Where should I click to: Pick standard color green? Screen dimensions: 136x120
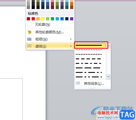pos(52,19)
